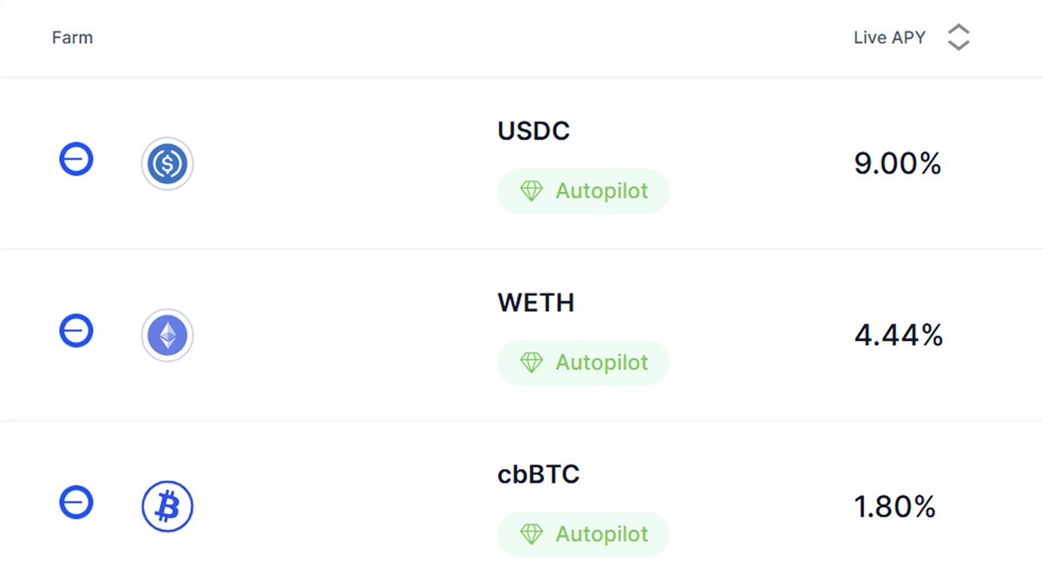Click the Autopilot badge under WETH
The height and width of the screenshot is (588, 1043).
point(583,362)
